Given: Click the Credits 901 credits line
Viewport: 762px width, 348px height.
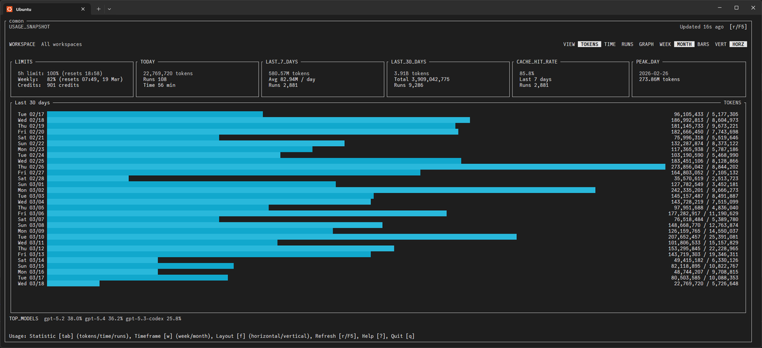Looking at the screenshot, I should click(x=48, y=84).
